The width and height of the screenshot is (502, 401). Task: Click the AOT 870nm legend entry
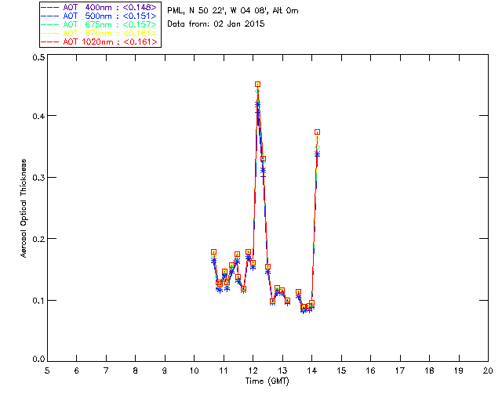tap(99, 33)
